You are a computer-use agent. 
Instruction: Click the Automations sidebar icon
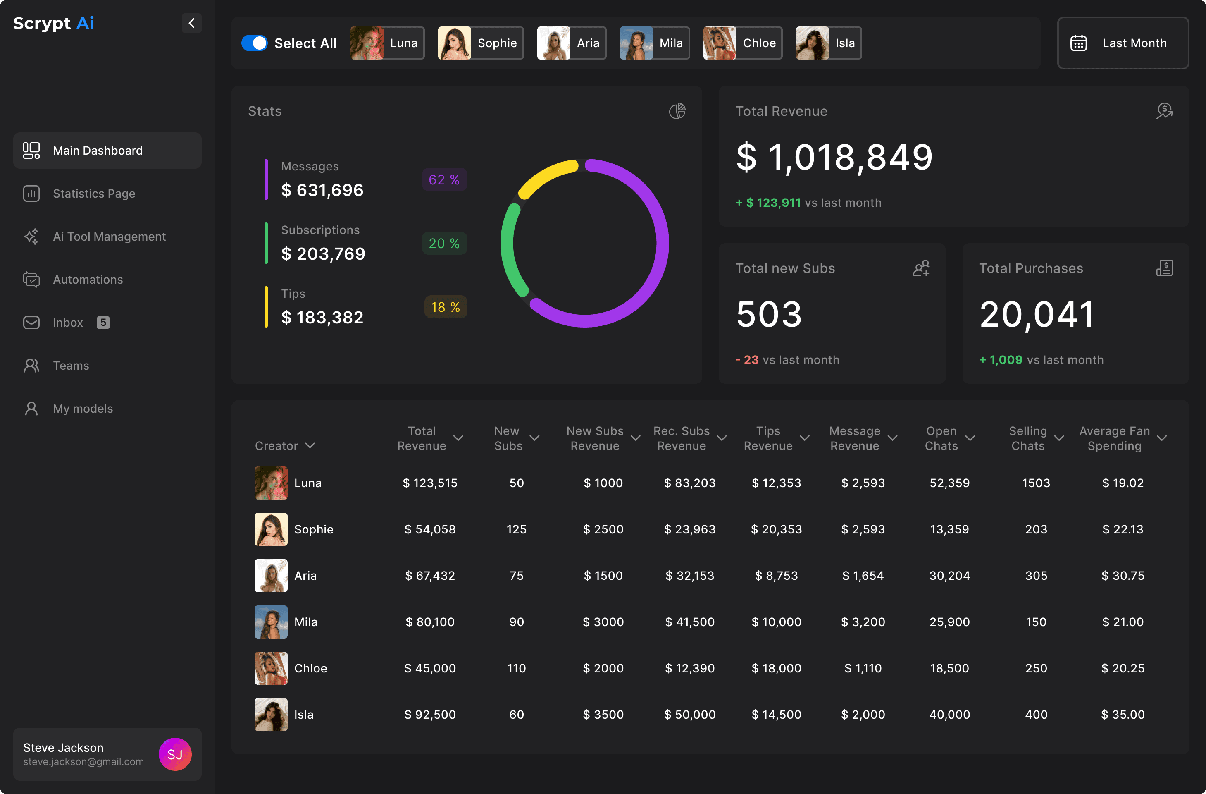pos(31,280)
